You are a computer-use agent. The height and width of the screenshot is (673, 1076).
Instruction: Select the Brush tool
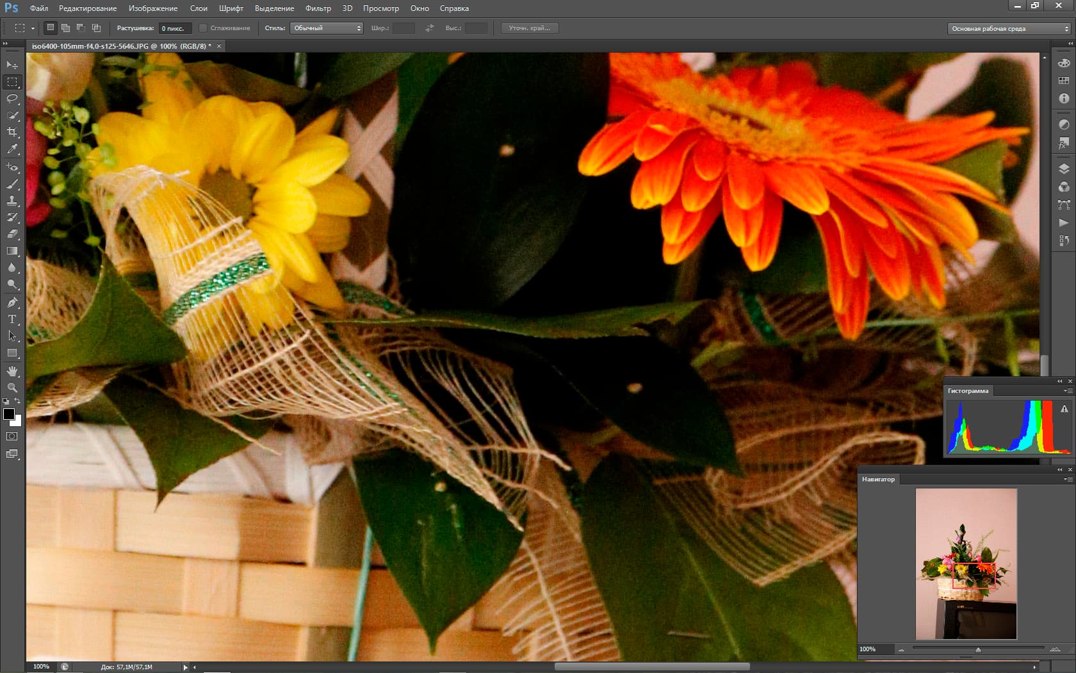(12, 184)
